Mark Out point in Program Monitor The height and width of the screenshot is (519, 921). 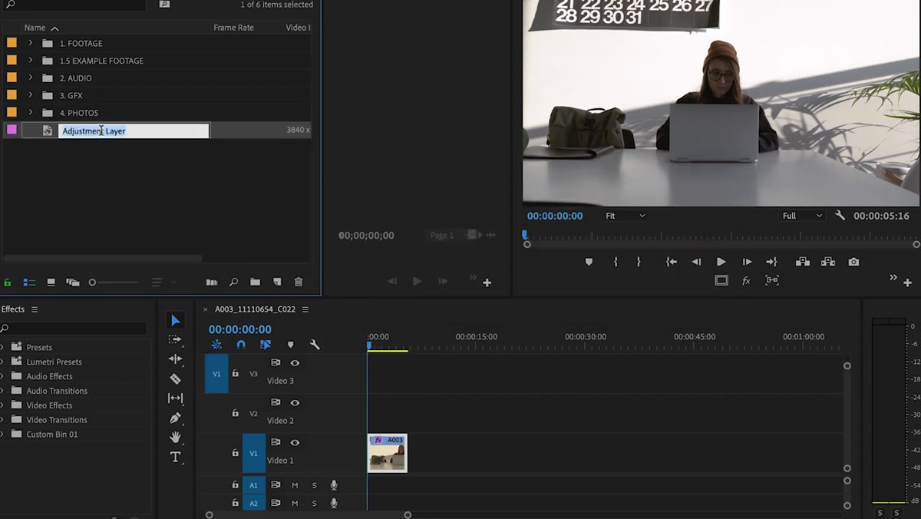[639, 262]
